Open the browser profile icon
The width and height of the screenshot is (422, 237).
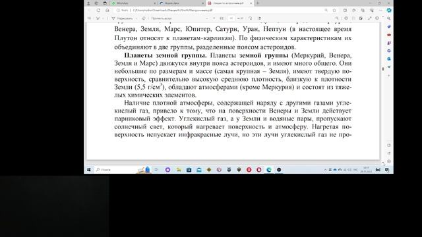pyautogui.click(x=88, y=3)
